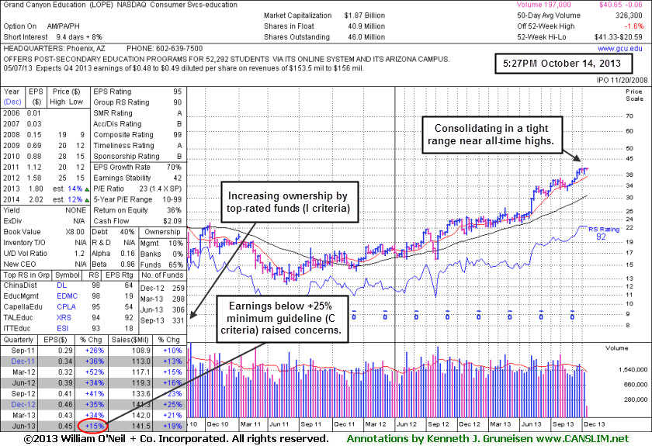Click the Price Scale label

point(635,95)
